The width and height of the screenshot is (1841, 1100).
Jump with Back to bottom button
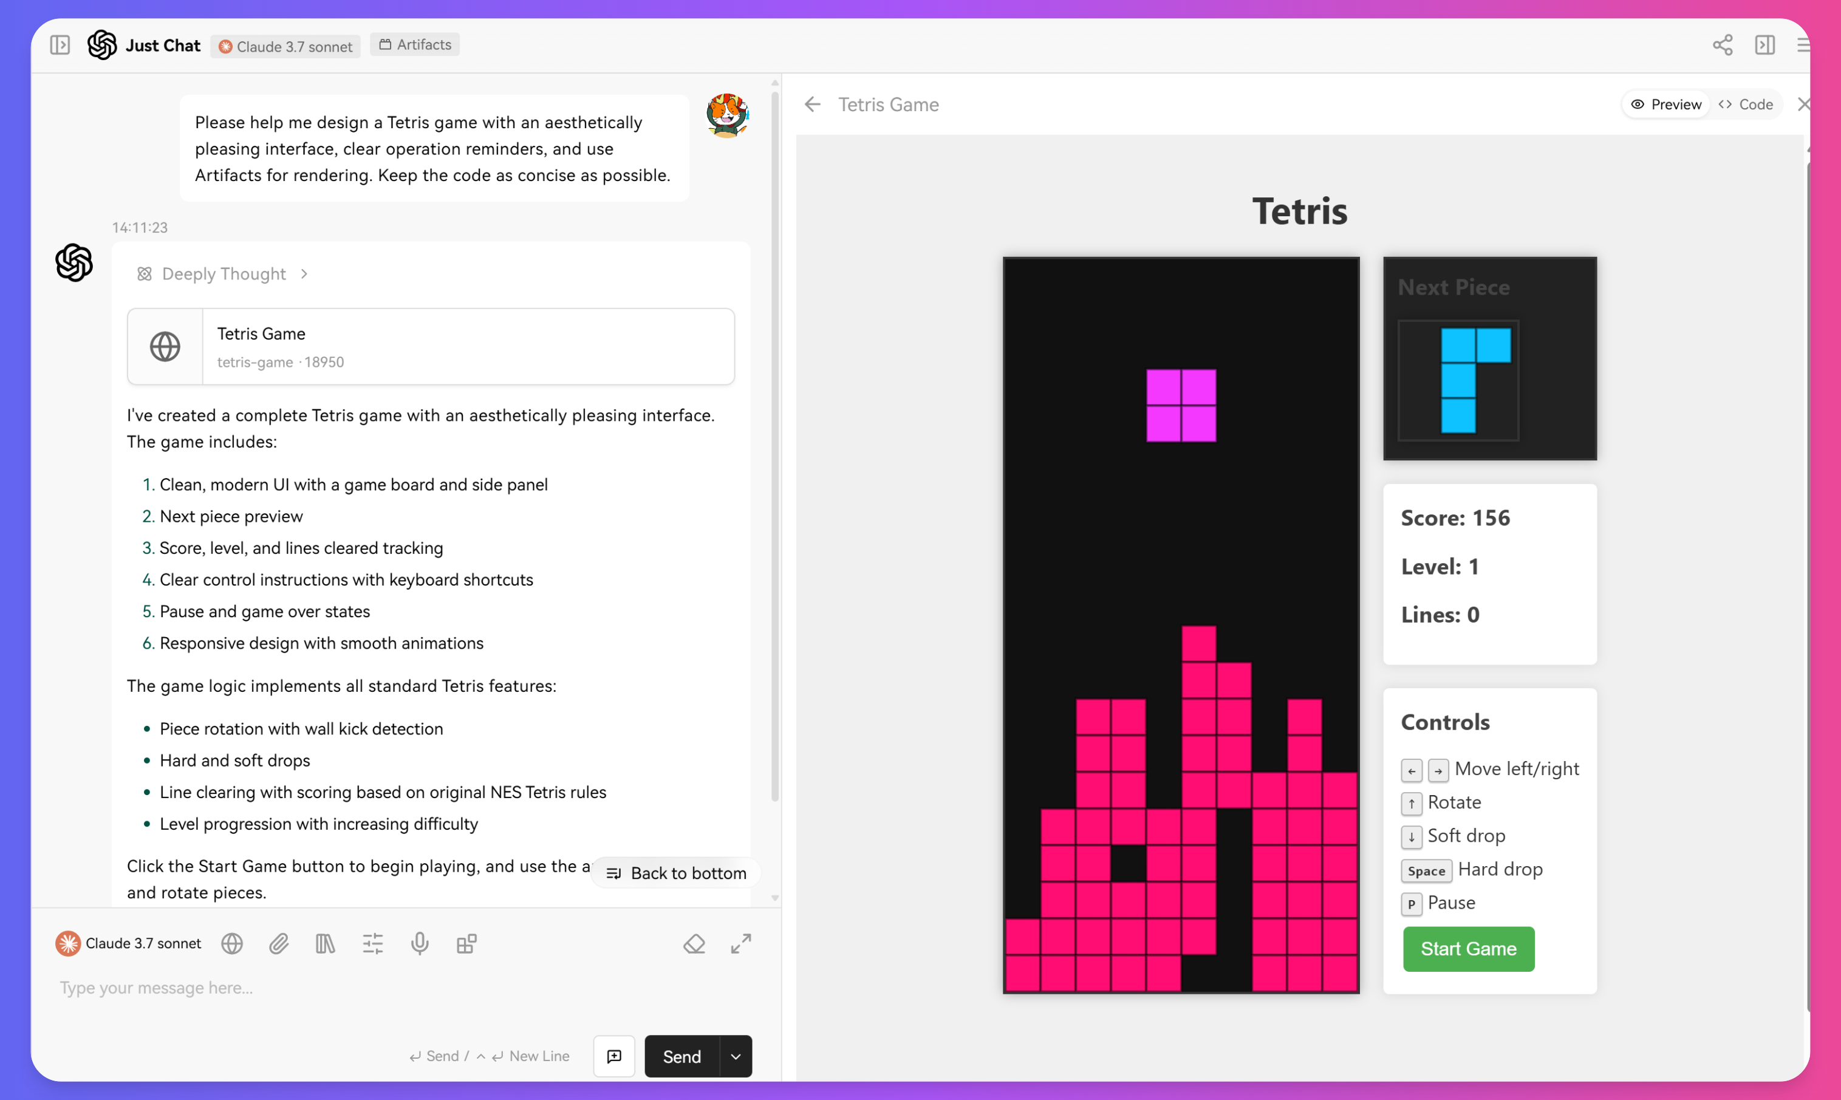[x=677, y=873]
